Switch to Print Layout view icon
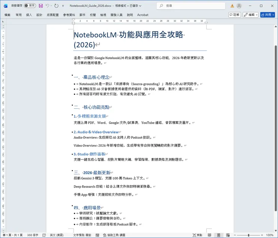Viewport: 278px width, 238px height. (x=219, y=235)
